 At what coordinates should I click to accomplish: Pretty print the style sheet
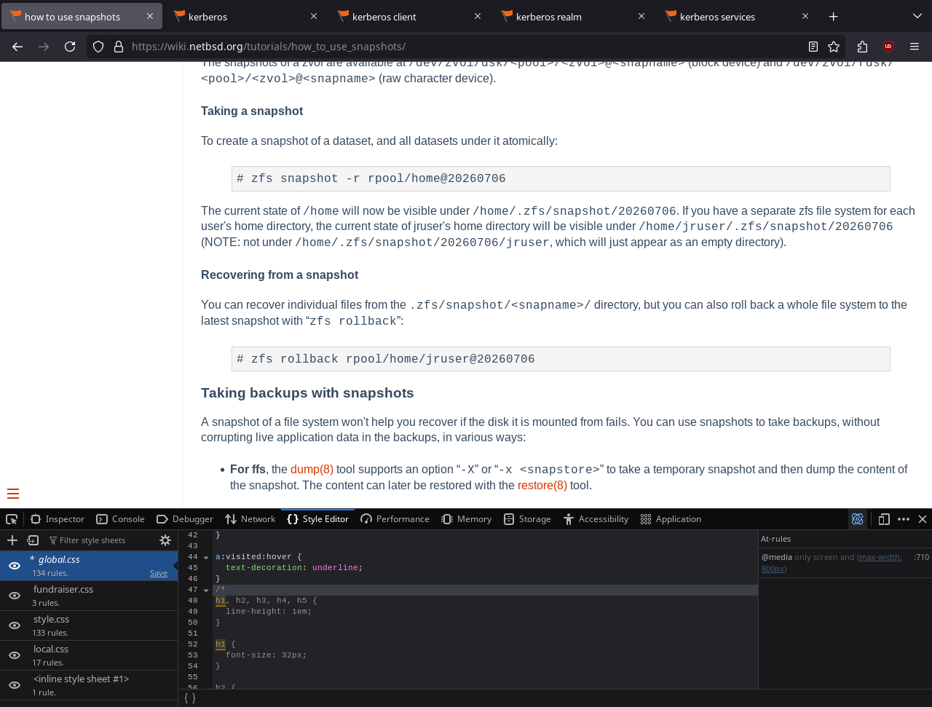pos(189,698)
